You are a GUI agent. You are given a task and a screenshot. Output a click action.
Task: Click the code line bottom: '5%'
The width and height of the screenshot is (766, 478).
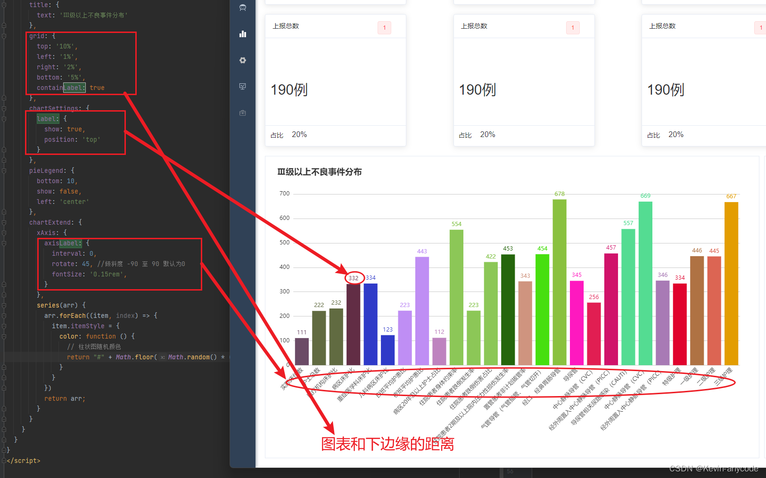[61, 77]
